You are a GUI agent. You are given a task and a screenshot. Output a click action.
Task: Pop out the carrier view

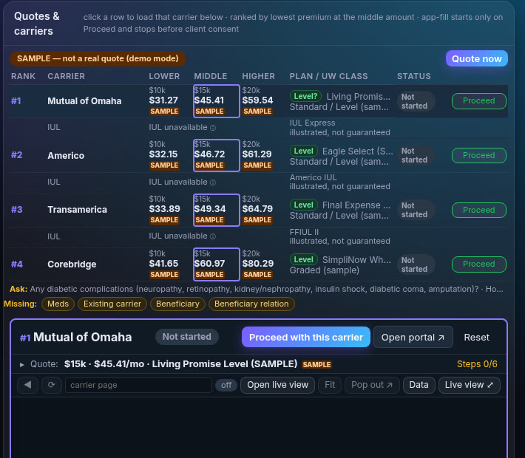372,385
